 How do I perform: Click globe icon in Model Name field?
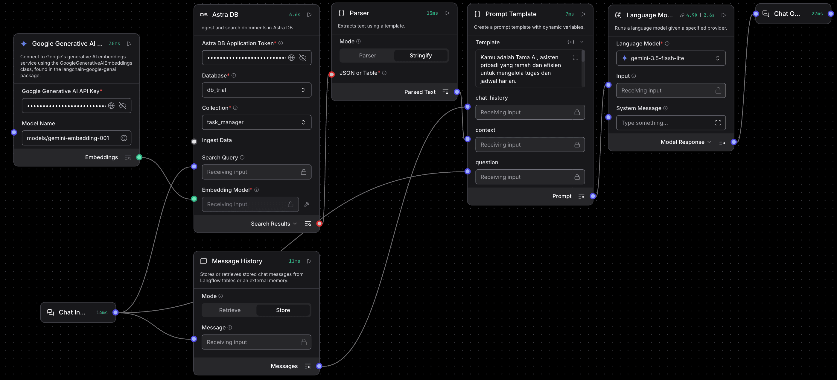[x=124, y=138]
